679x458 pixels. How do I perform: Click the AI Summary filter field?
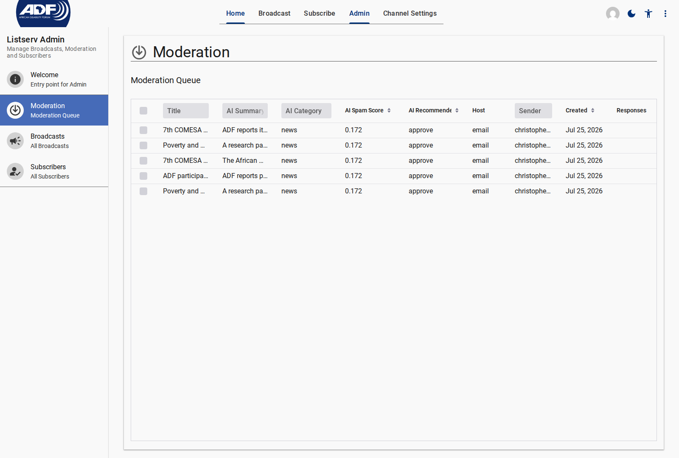(x=245, y=111)
